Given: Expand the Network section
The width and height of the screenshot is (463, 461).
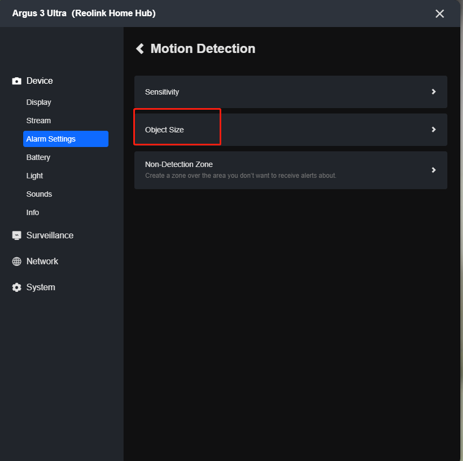Looking at the screenshot, I should coord(42,262).
